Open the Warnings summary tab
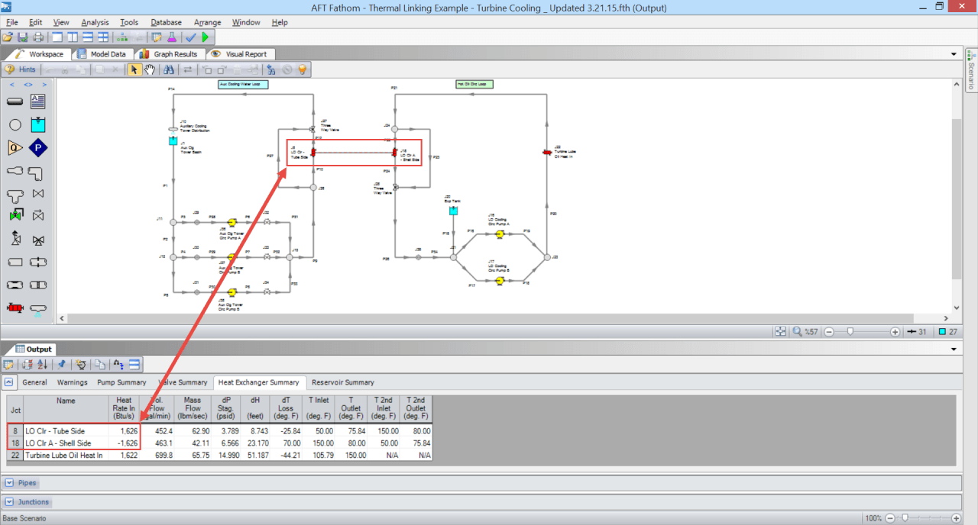 (x=74, y=382)
